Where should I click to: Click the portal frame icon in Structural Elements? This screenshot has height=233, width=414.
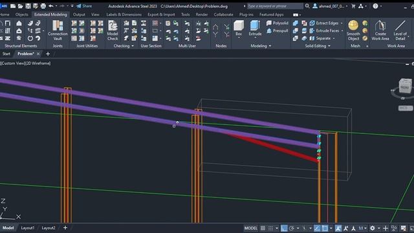click(7, 23)
